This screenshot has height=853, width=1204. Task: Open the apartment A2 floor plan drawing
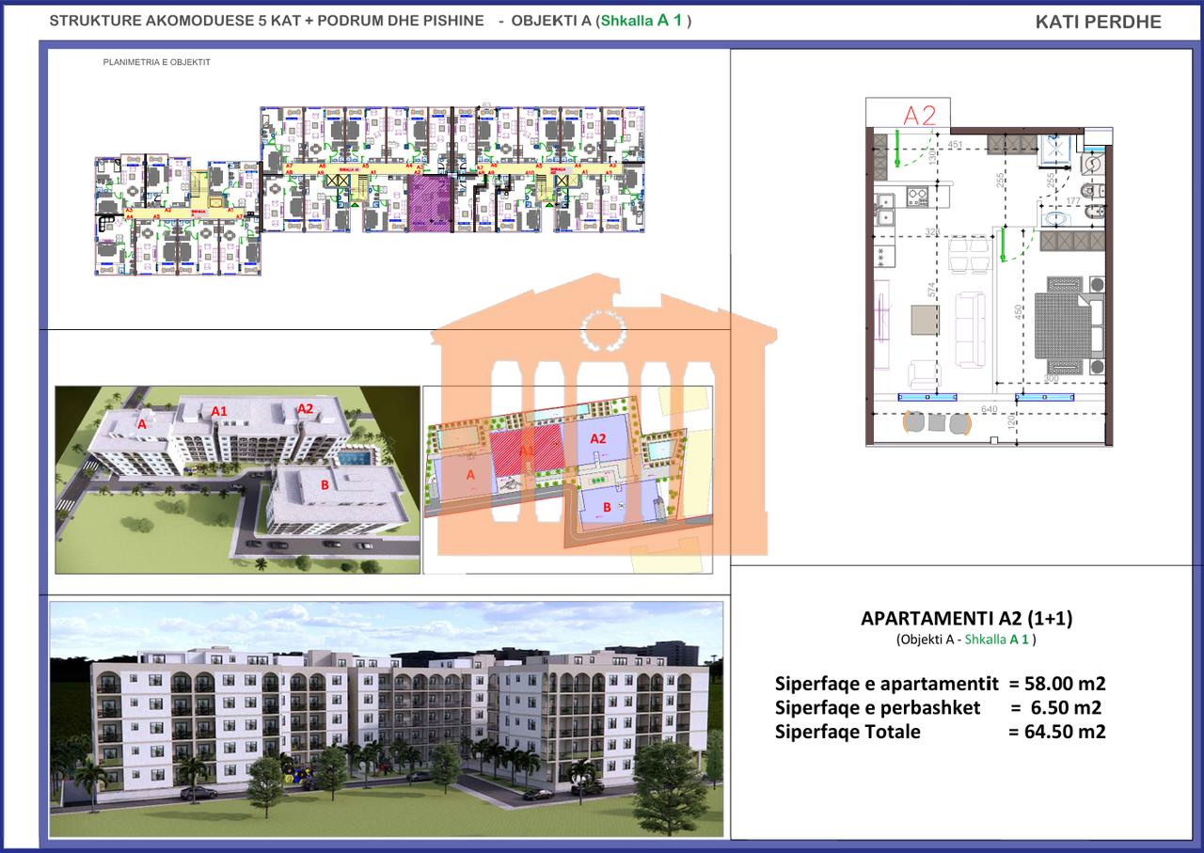pyautogui.click(x=989, y=271)
